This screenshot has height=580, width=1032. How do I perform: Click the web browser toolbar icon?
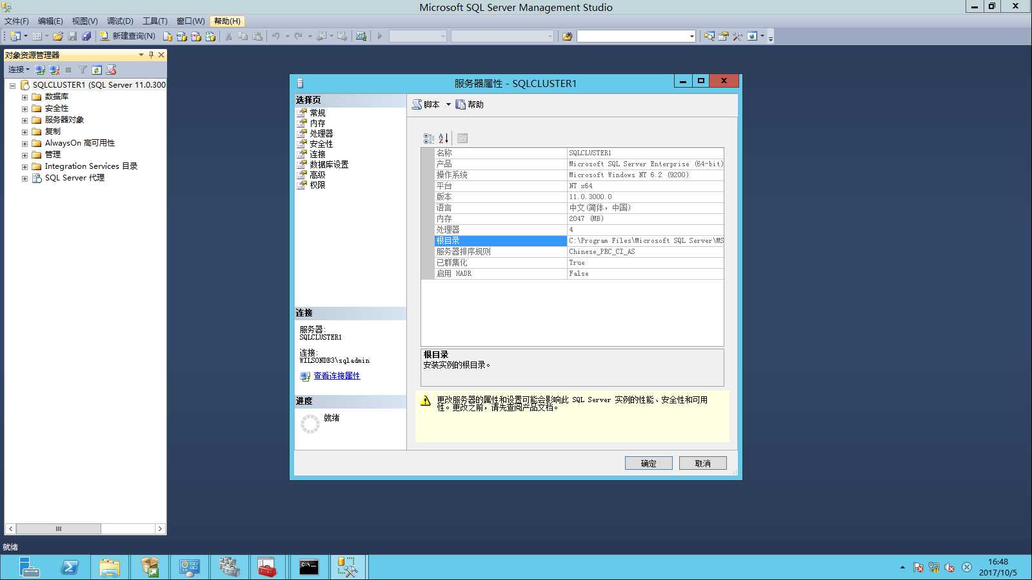[752, 36]
